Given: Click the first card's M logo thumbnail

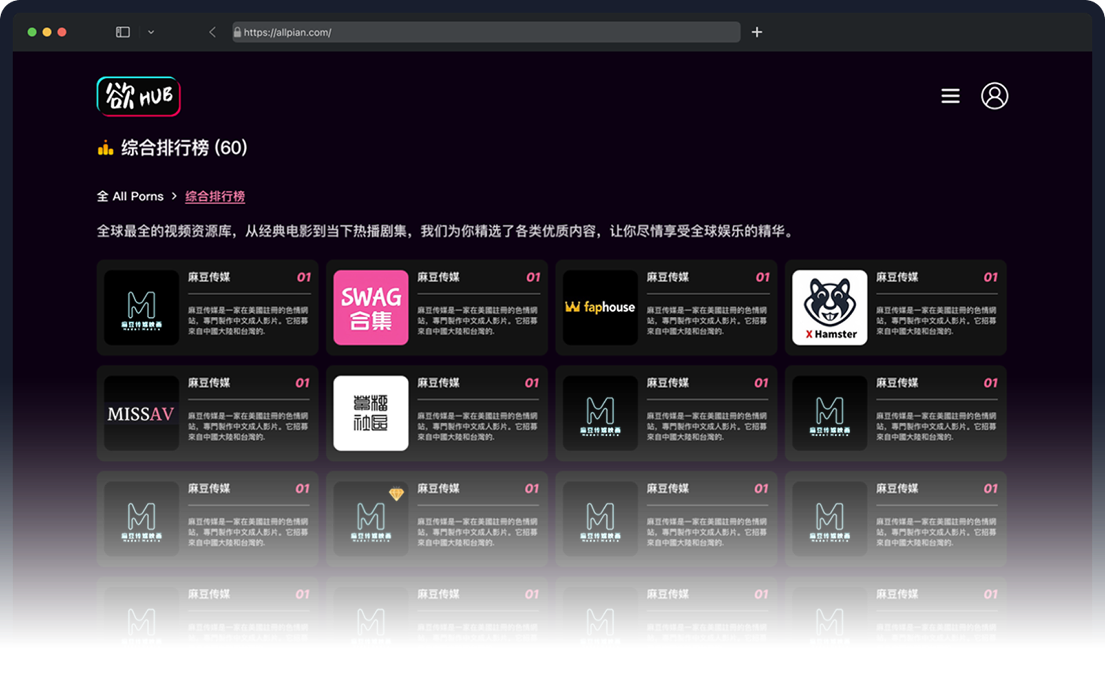Looking at the screenshot, I should click(141, 307).
